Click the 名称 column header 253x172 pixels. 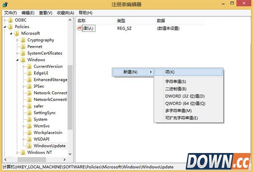[x=96, y=21]
